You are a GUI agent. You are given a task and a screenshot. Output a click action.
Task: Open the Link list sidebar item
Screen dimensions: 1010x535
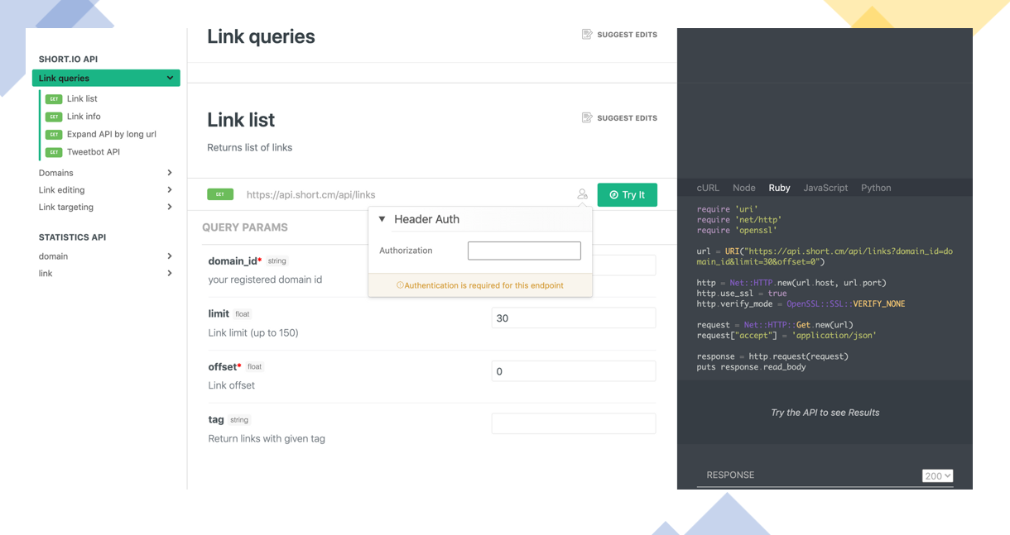[x=82, y=98]
